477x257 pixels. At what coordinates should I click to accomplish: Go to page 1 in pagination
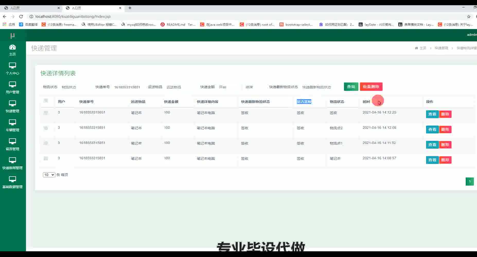(470, 181)
